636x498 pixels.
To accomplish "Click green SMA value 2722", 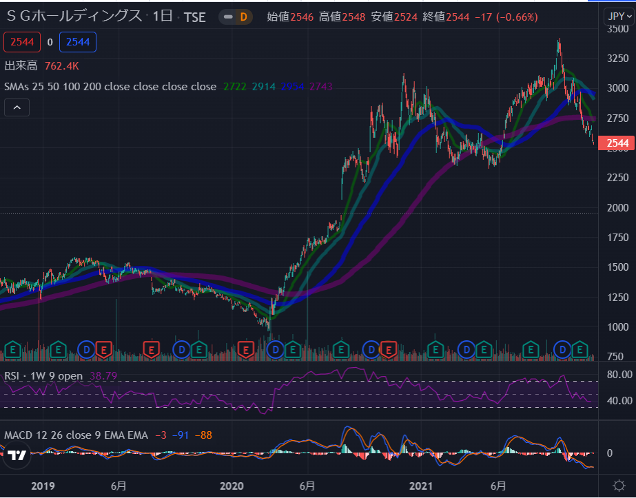I will click(235, 87).
